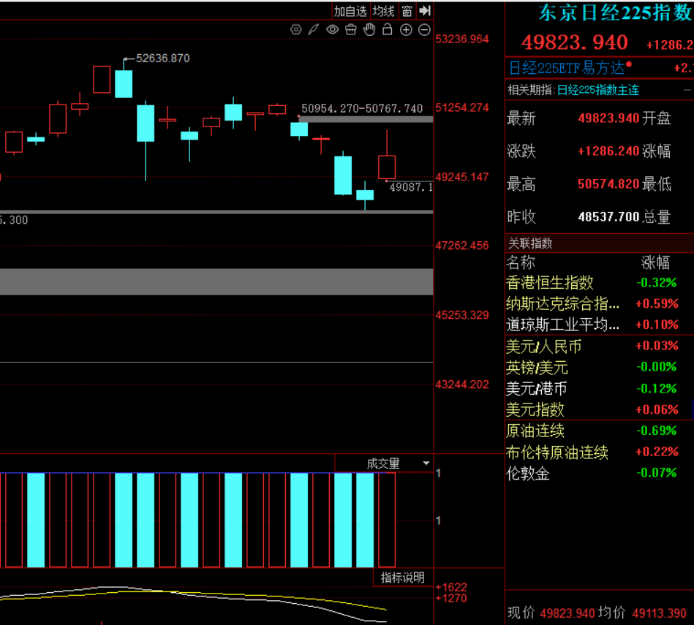The height and width of the screenshot is (625, 694).
Task: Toggle 均线 moving average display
Action: click(383, 11)
